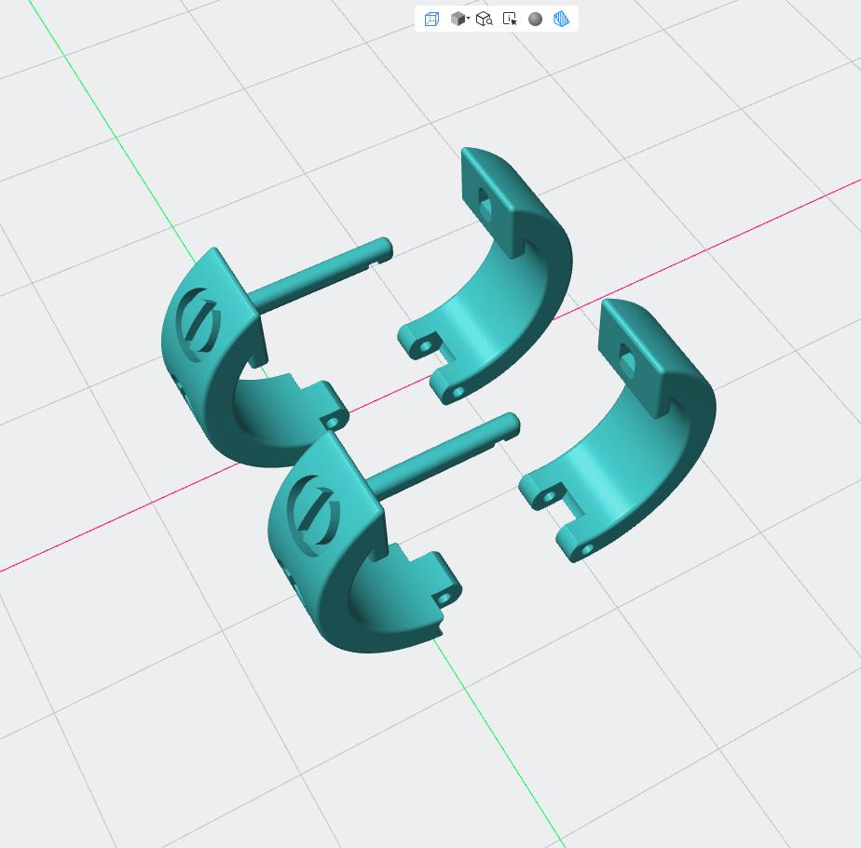Select the info pointer icon
This screenshot has height=848, width=861.
point(510,20)
